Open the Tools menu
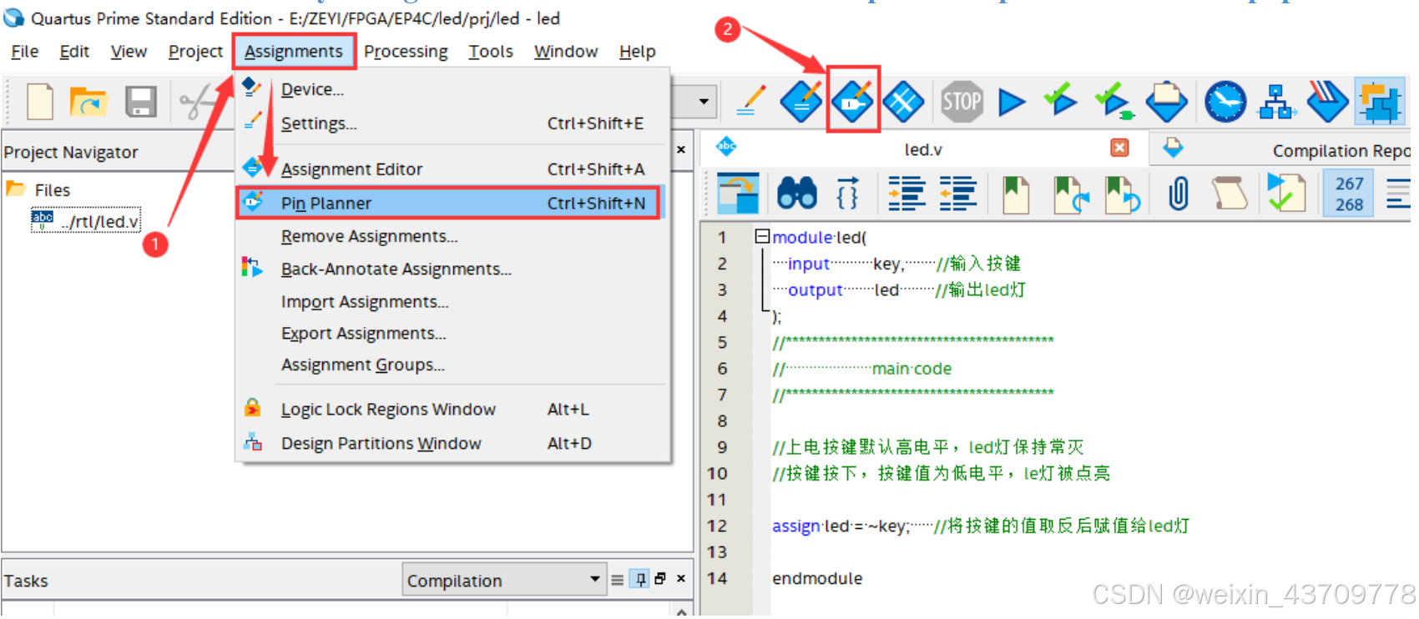Viewport: 1419px width, 619px height. click(491, 52)
